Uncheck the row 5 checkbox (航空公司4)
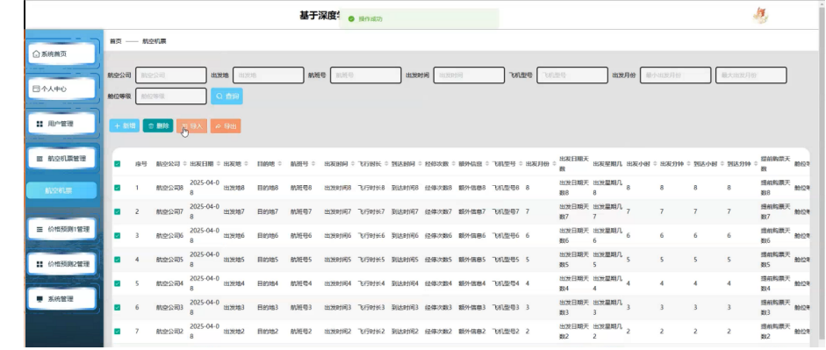 pyautogui.click(x=118, y=283)
